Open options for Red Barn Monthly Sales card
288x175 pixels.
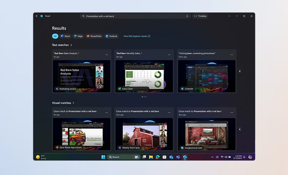coord(169,55)
